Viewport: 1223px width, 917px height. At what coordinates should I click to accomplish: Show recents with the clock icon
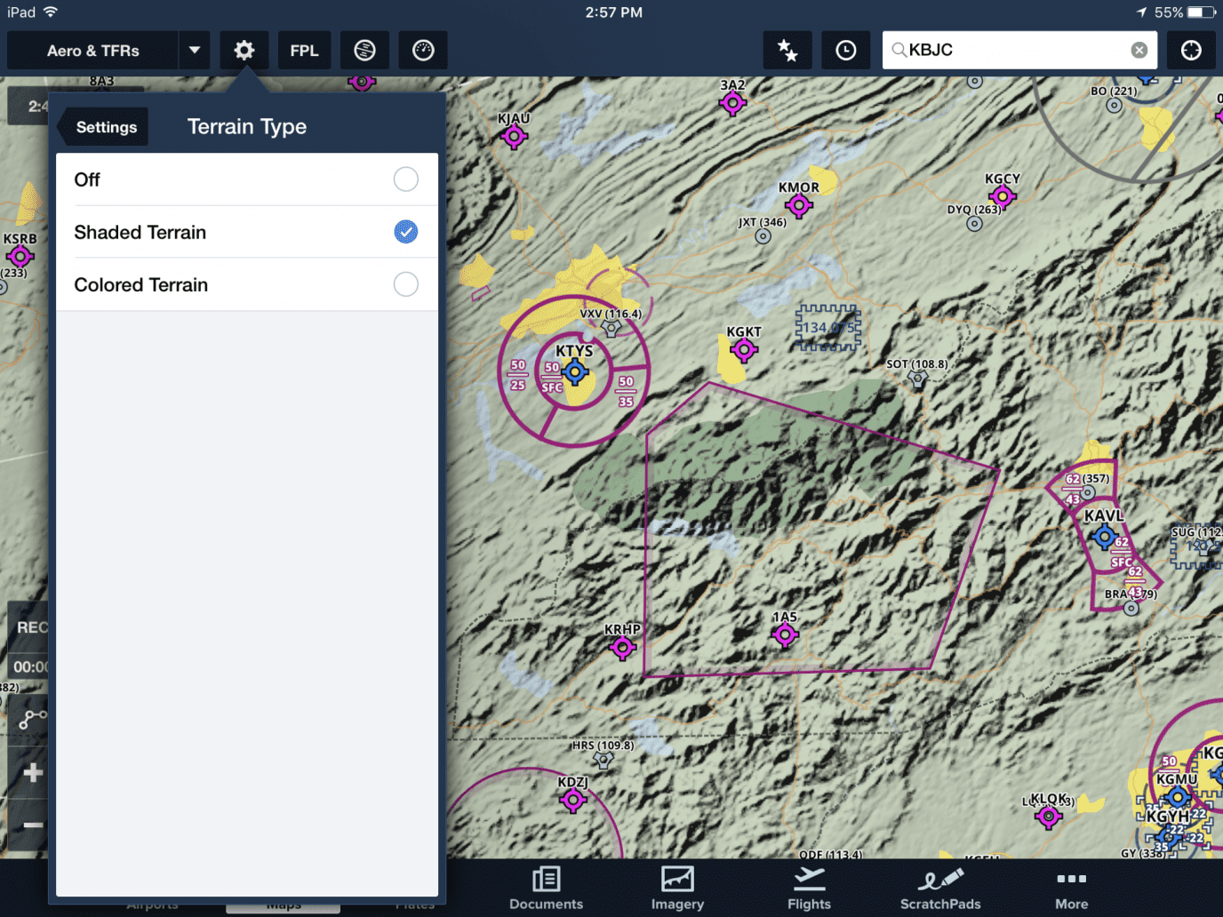tap(845, 50)
